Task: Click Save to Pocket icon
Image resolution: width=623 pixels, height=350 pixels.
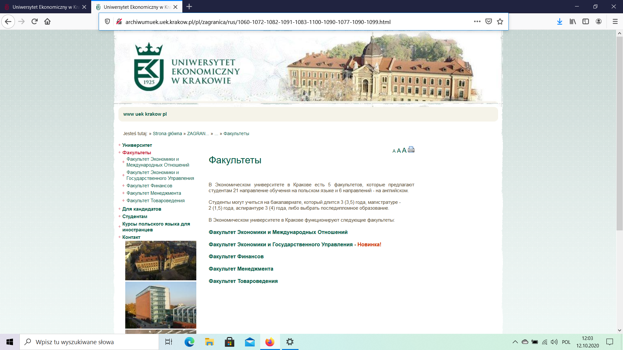Action: point(488,22)
